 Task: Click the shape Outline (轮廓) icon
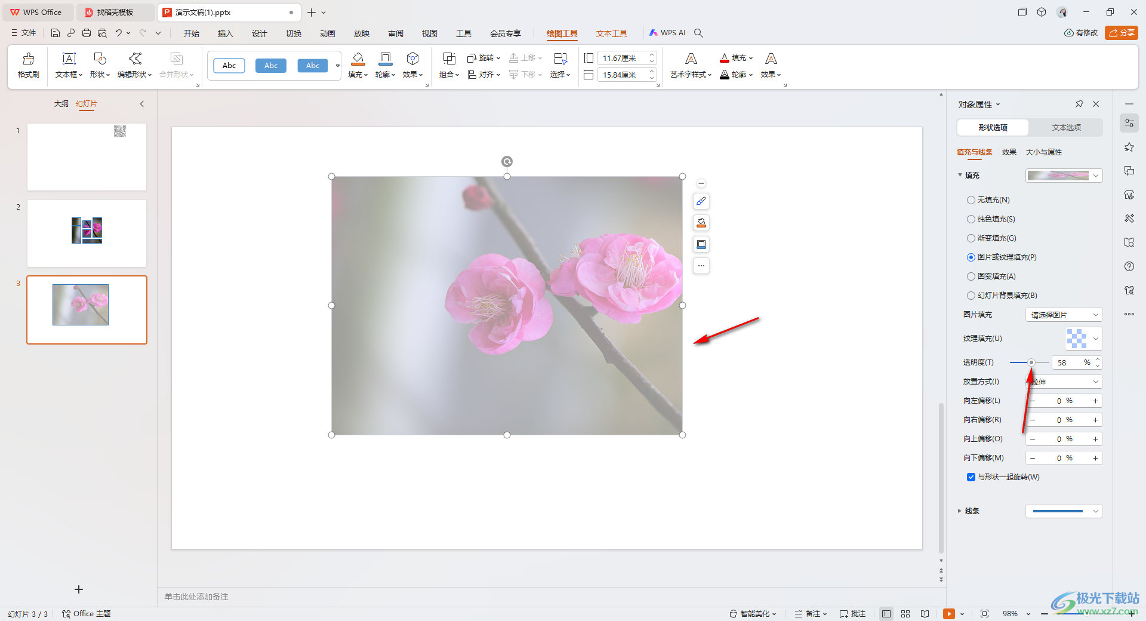tap(385, 59)
